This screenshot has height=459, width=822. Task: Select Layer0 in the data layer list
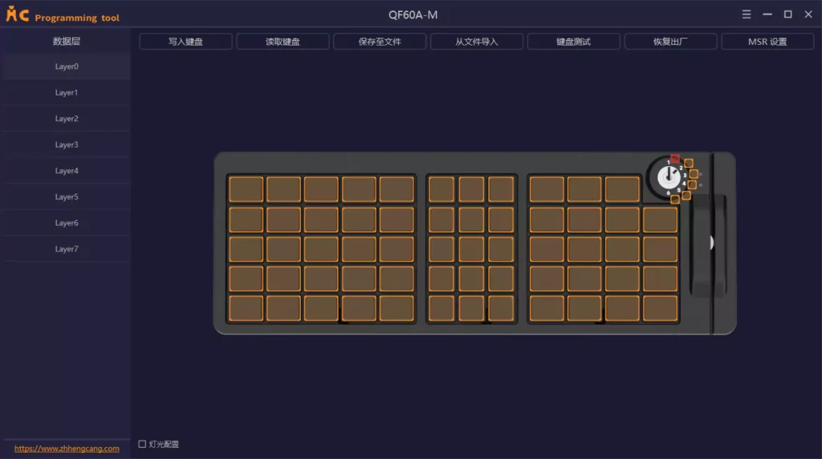tap(67, 67)
